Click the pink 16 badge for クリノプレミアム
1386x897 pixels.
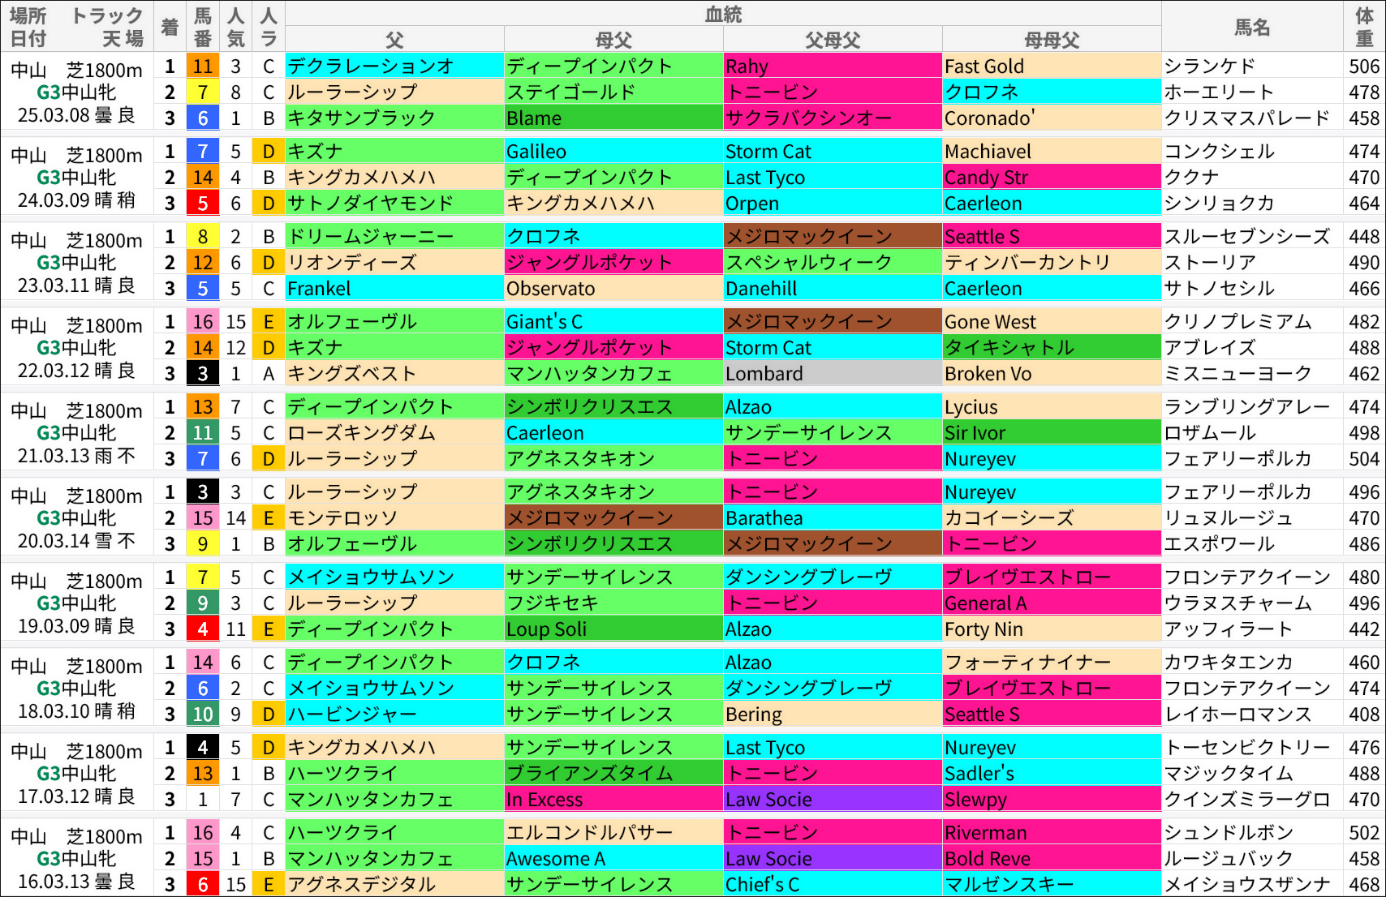pyautogui.click(x=202, y=321)
